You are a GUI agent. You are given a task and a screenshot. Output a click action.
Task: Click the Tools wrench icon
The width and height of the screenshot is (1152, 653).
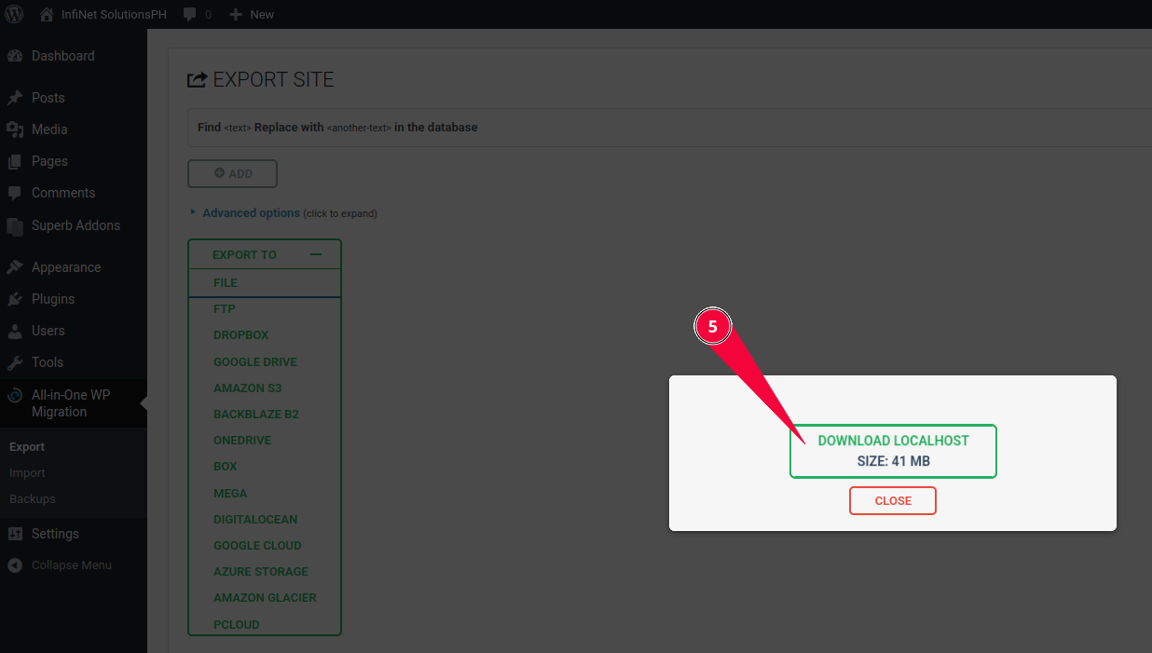[x=15, y=362]
